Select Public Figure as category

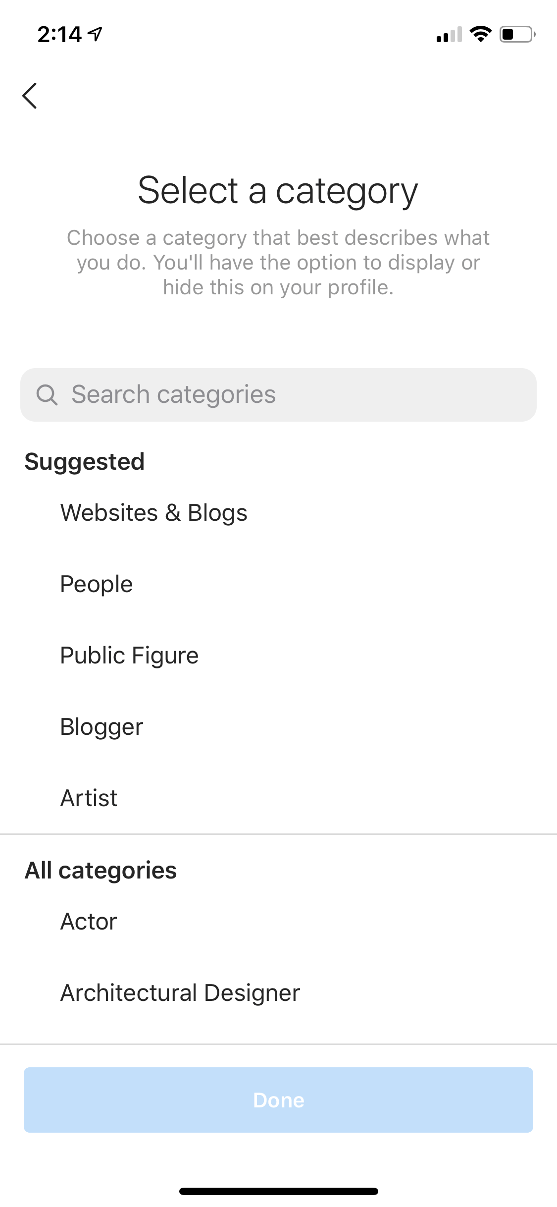pyautogui.click(x=129, y=656)
